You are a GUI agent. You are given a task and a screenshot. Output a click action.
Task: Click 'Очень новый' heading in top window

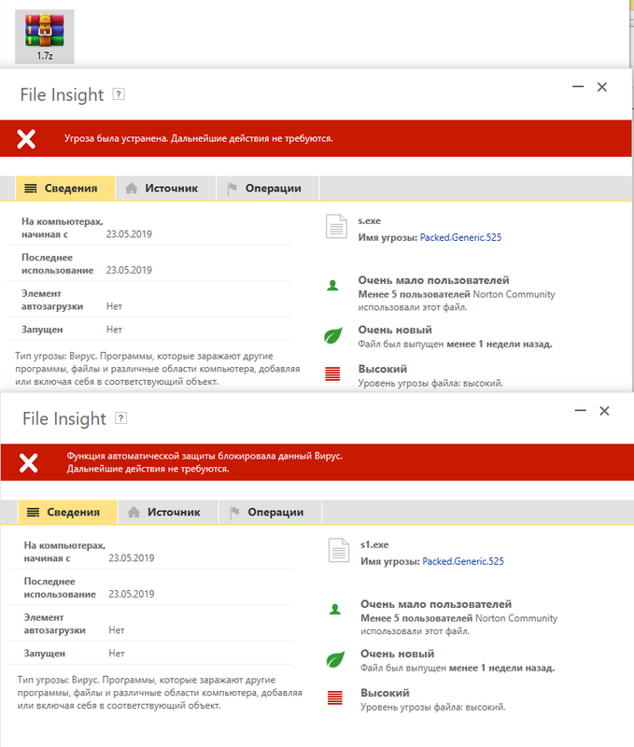coord(395,330)
